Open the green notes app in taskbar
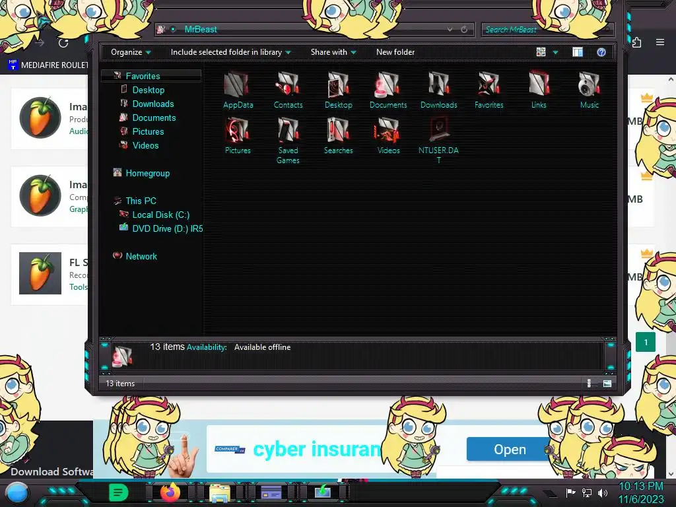The height and width of the screenshot is (507, 676). coord(119,492)
